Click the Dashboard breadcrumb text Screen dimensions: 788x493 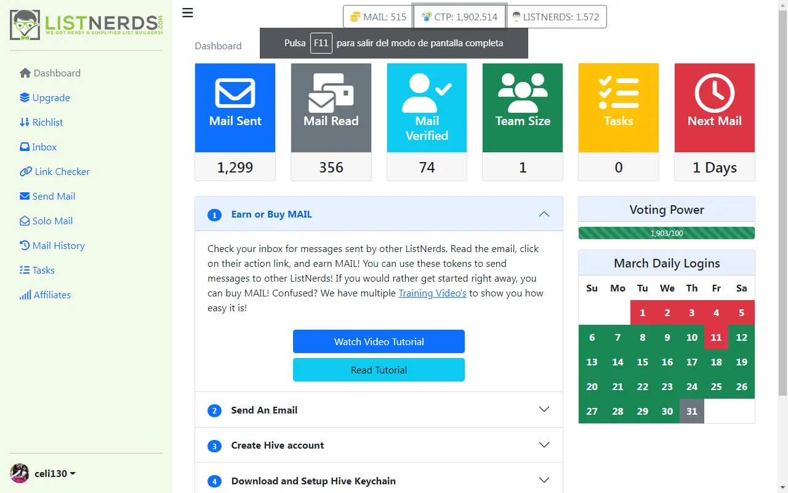point(218,46)
